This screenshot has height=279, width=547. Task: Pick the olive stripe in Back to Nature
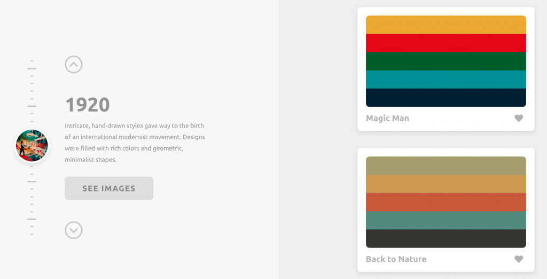(446, 166)
